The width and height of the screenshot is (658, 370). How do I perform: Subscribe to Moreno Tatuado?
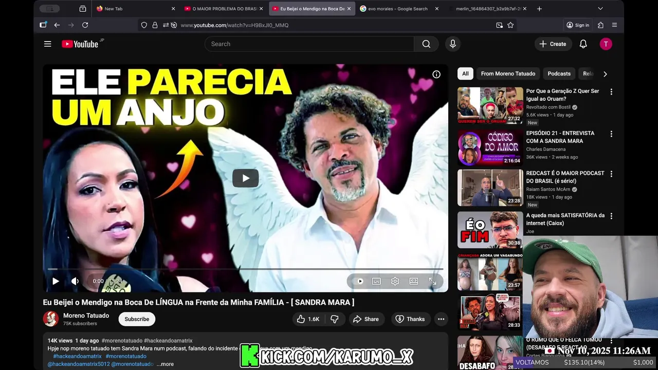point(137,319)
